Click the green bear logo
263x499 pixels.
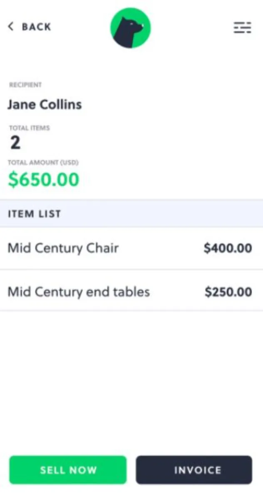pyautogui.click(x=130, y=28)
